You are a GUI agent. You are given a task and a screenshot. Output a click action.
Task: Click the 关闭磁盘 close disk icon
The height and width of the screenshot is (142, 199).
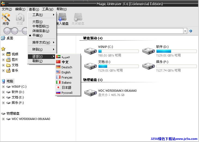pos(78,17)
